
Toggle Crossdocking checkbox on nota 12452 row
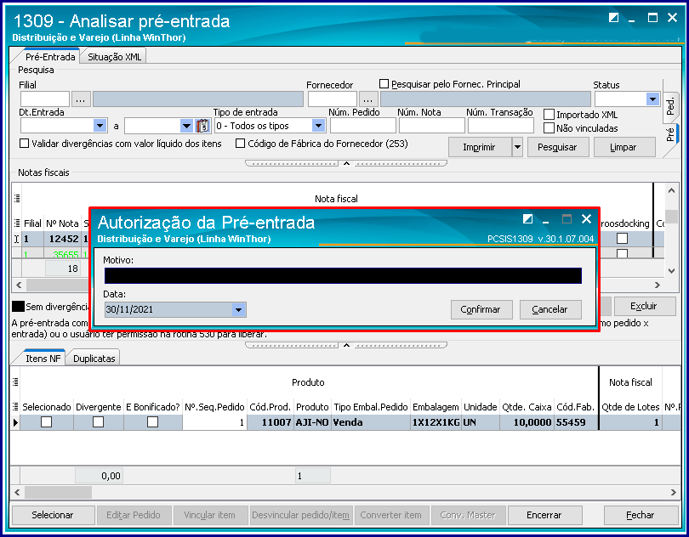[622, 239]
